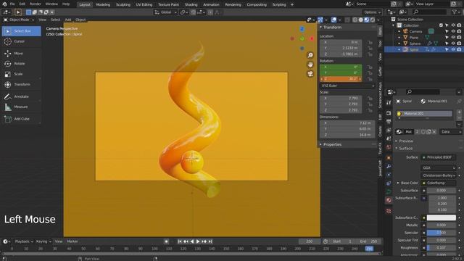Open the Render menu

[36, 4]
